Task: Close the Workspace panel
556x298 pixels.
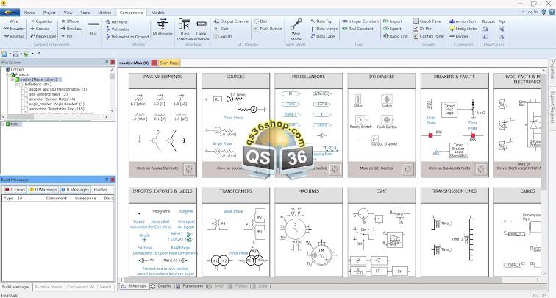Action: [x=113, y=62]
